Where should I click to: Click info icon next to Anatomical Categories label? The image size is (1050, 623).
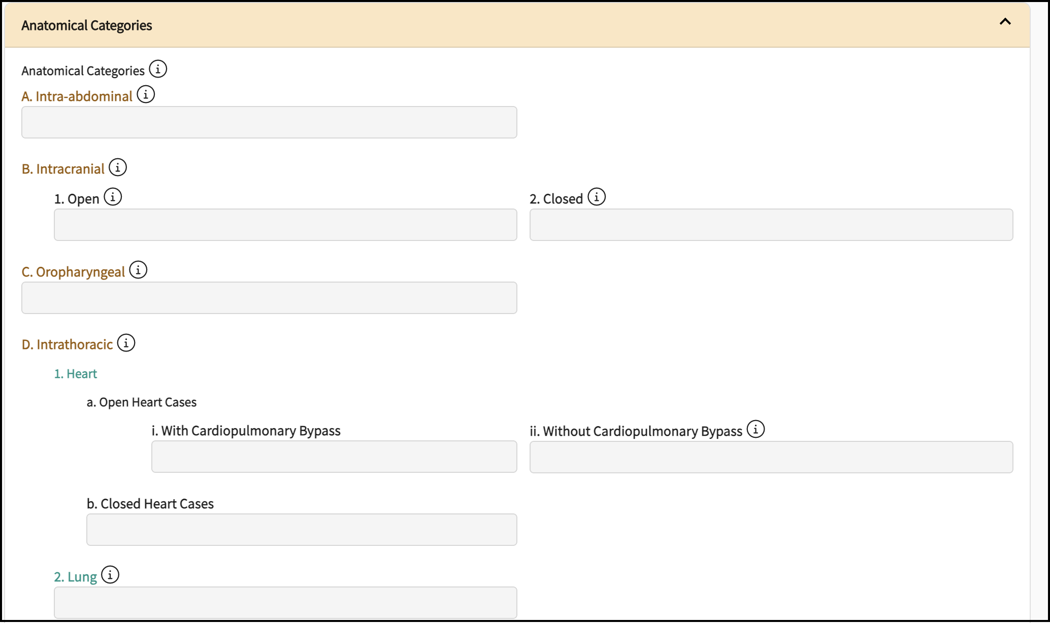[x=158, y=69]
